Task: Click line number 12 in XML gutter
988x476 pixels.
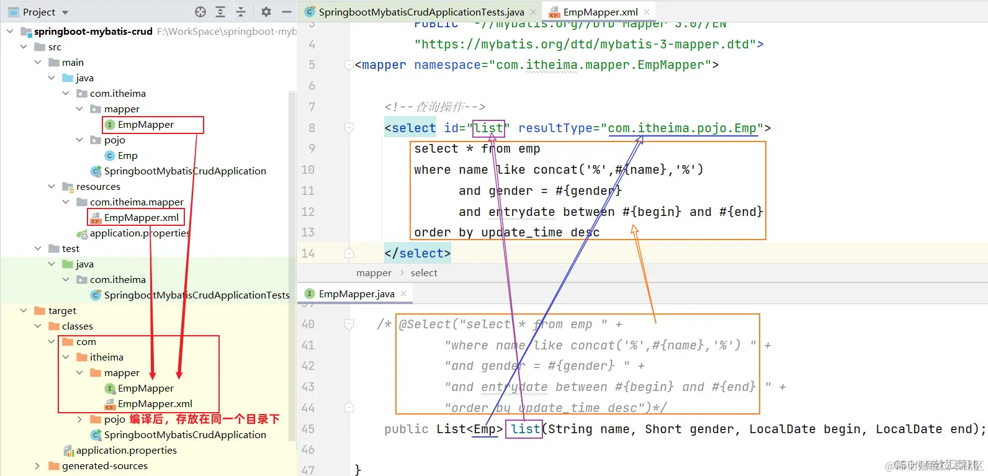Action: (308, 212)
